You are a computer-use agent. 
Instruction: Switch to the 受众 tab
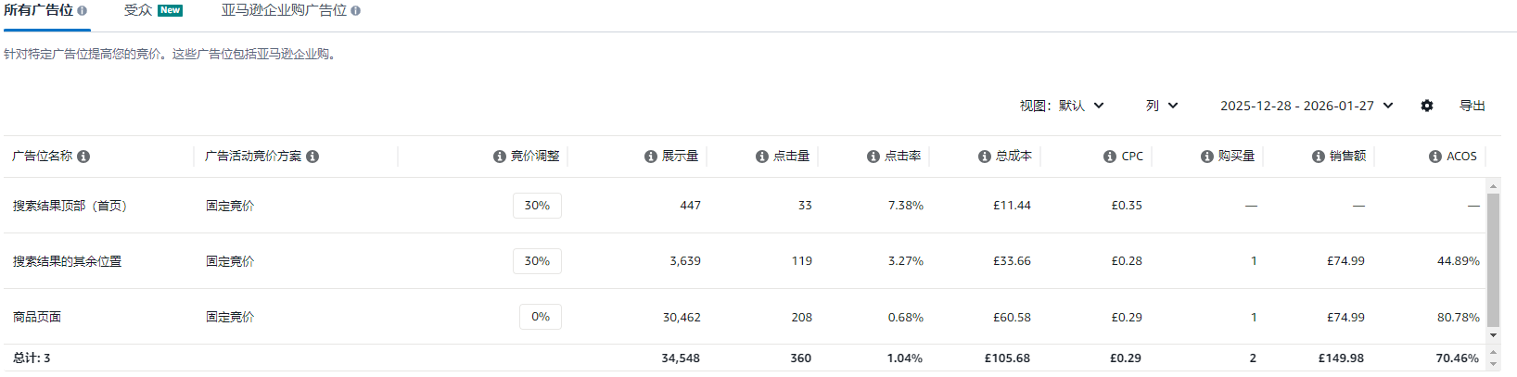click(138, 10)
